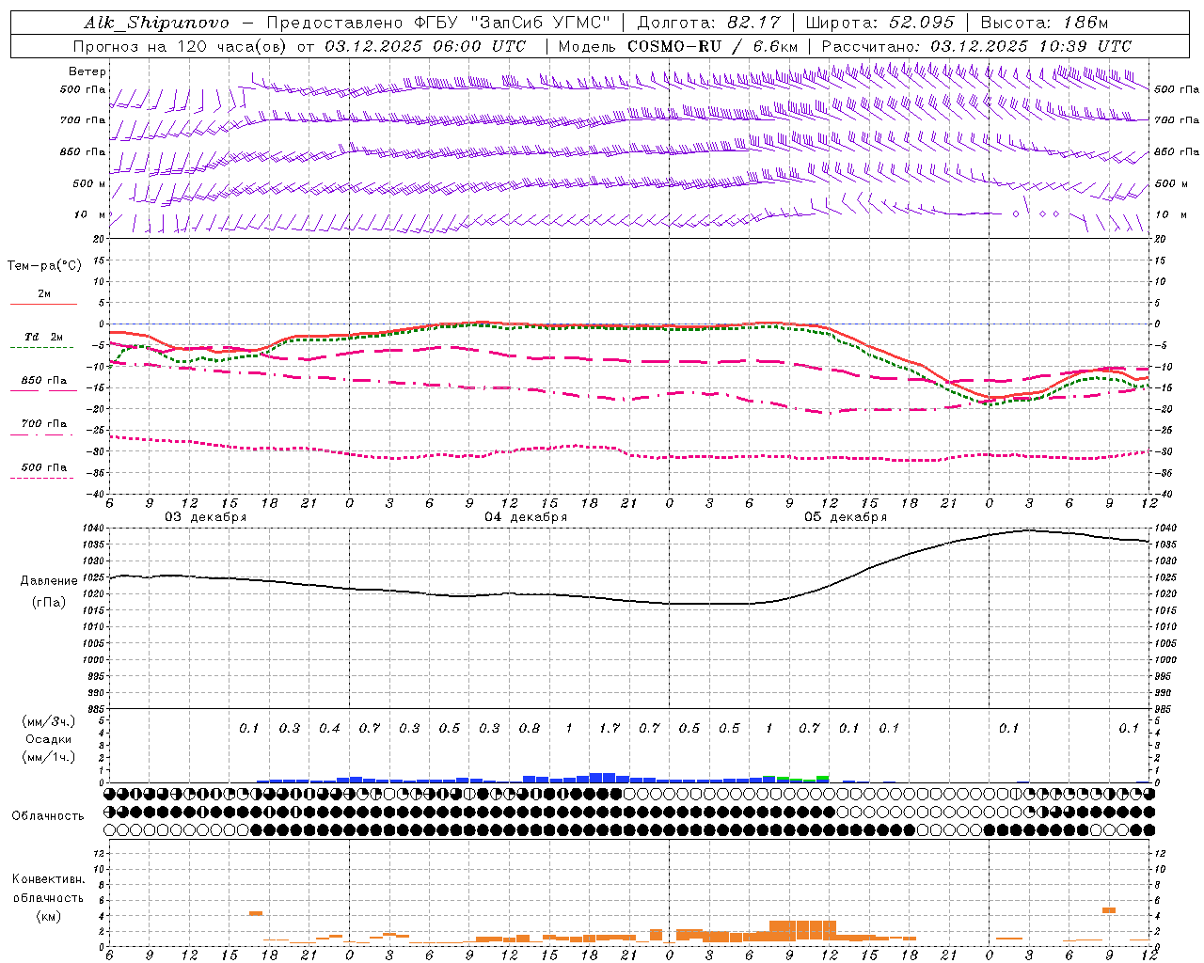Click the forecast start time 03.12.2025 06:00 UTC
This screenshot has width=1204, height=963.
[425, 46]
